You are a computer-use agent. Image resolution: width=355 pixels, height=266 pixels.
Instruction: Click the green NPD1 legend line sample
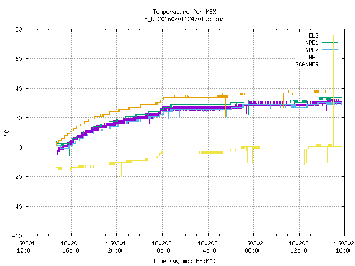[x=330, y=43]
